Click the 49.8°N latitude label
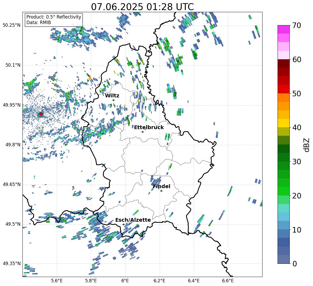The image size is (313, 286). pos(13,145)
